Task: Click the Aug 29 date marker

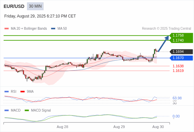Action: (119, 127)
